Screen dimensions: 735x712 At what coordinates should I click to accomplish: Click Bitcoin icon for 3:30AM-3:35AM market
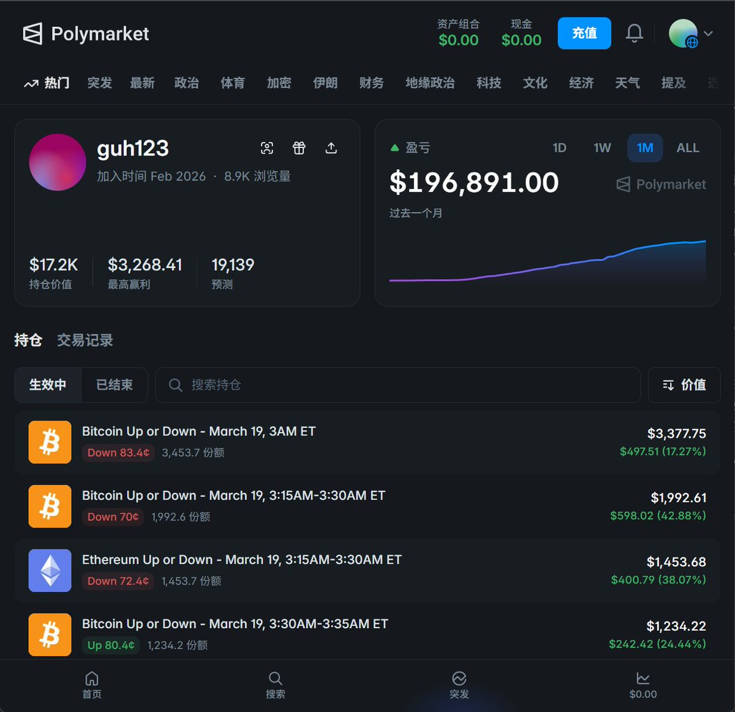pyautogui.click(x=50, y=635)
